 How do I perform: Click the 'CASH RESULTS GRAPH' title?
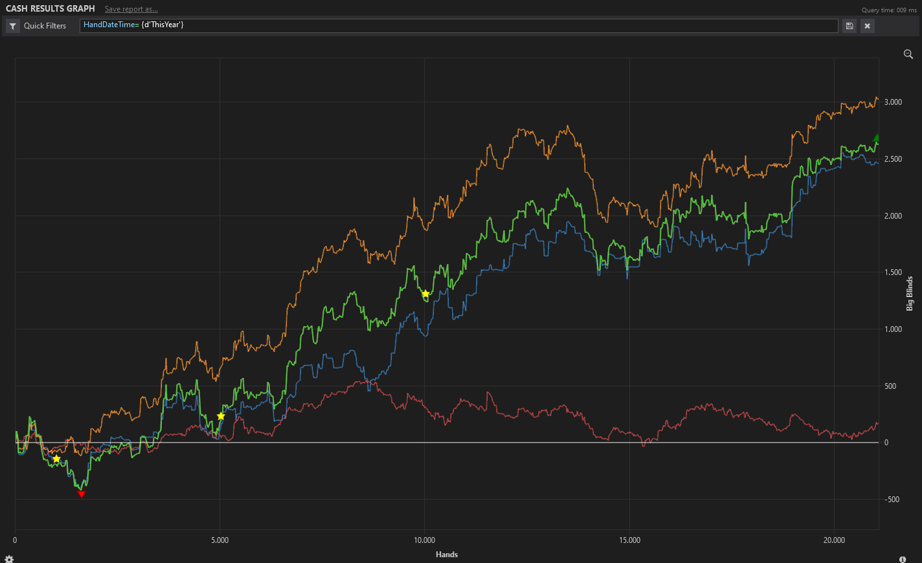point(51,8)
